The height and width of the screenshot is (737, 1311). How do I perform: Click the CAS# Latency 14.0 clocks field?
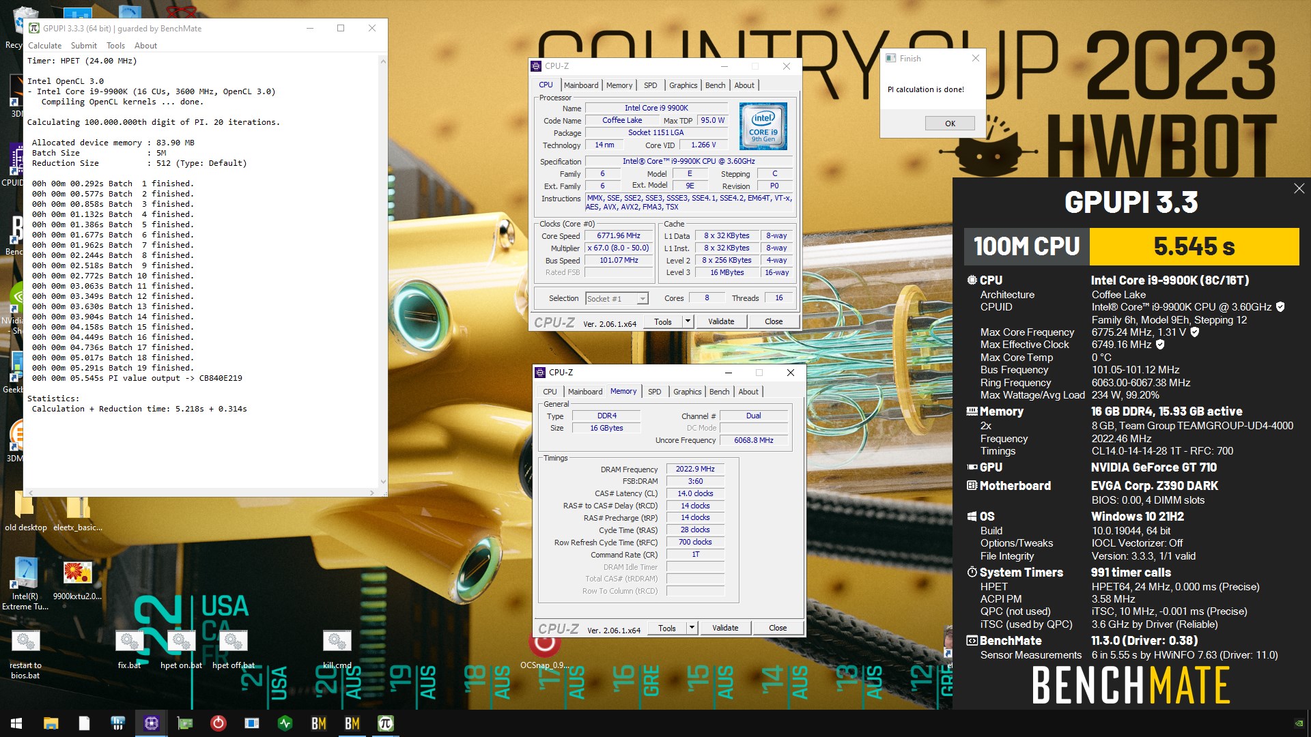point(695,494)
